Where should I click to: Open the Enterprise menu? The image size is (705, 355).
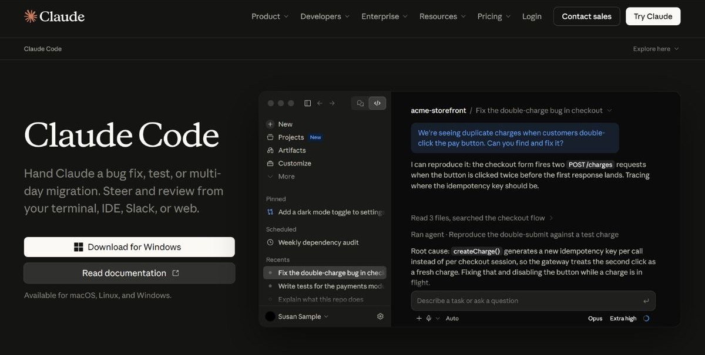click(384, 16)
